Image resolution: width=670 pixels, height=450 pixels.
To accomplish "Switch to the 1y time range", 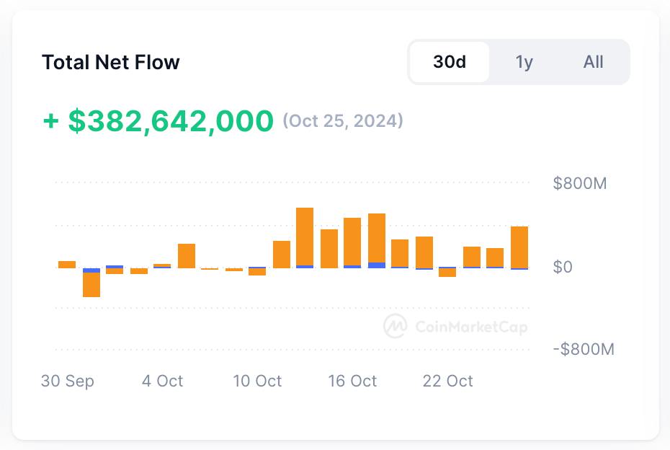I will point(524,63).
